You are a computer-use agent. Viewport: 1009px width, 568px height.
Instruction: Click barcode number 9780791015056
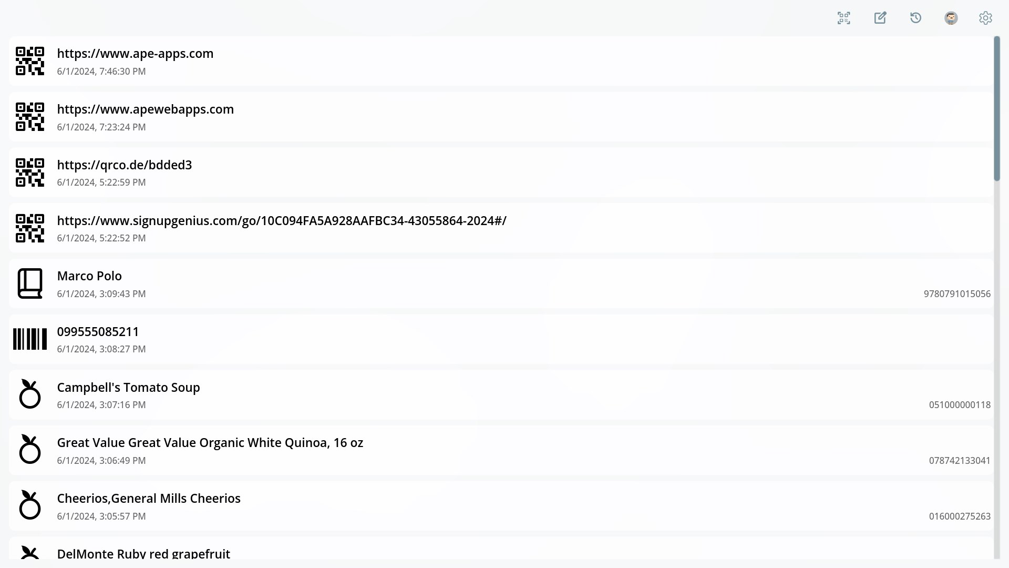957,293
